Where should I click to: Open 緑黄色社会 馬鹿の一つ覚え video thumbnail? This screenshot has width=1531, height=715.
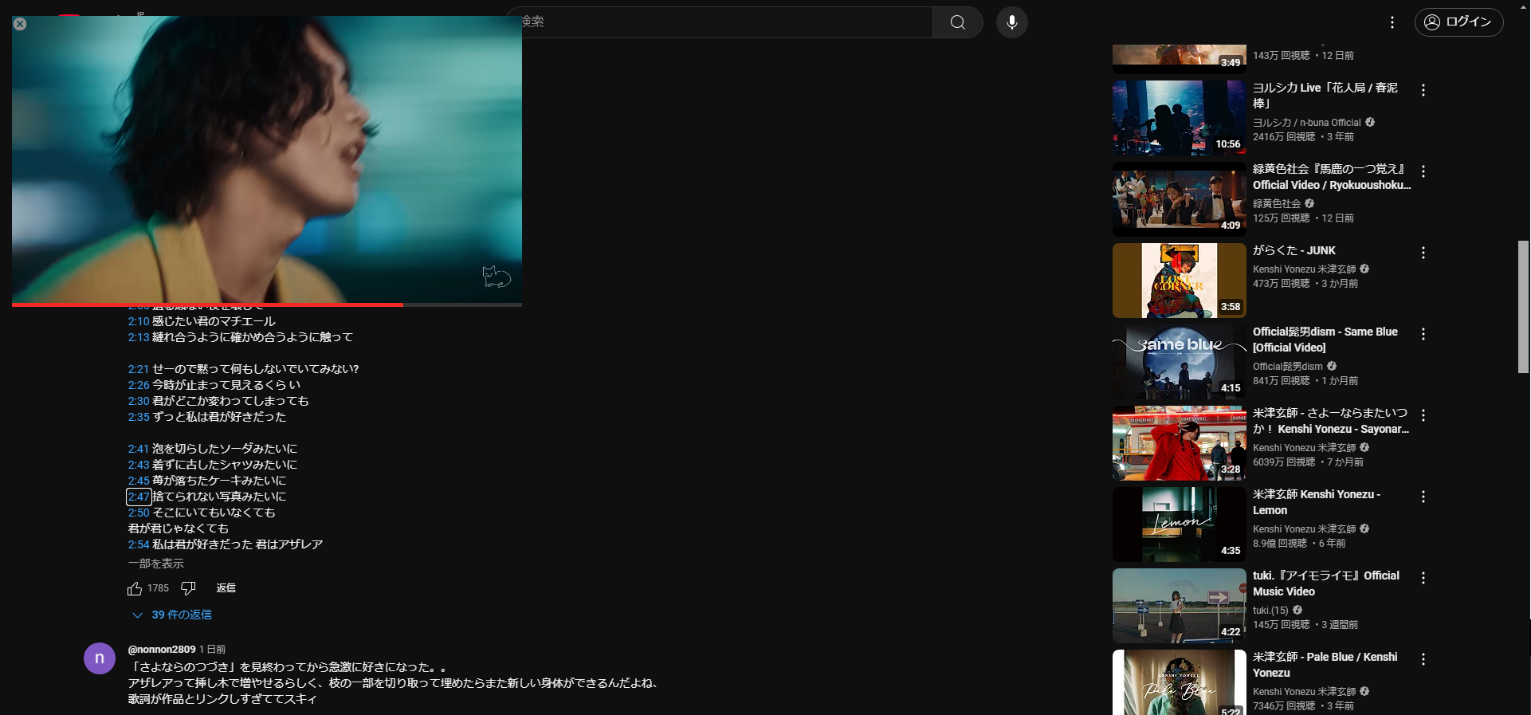coord(1179,199)
